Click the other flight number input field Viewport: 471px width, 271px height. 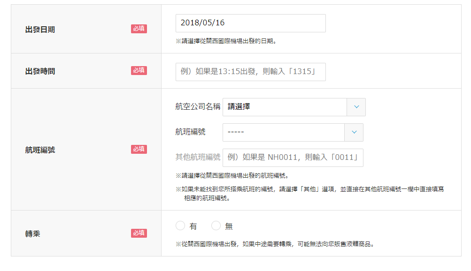pyautogui.click(x=293, y=158)
